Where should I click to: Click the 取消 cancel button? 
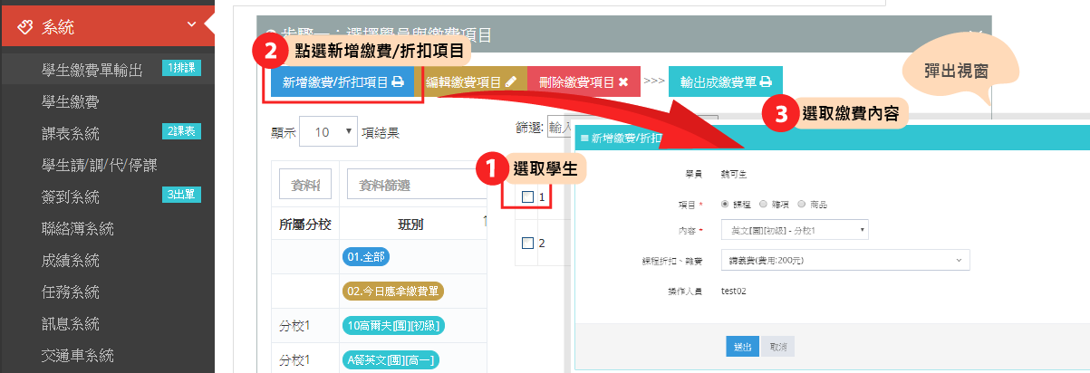click(x=777, y=347)
